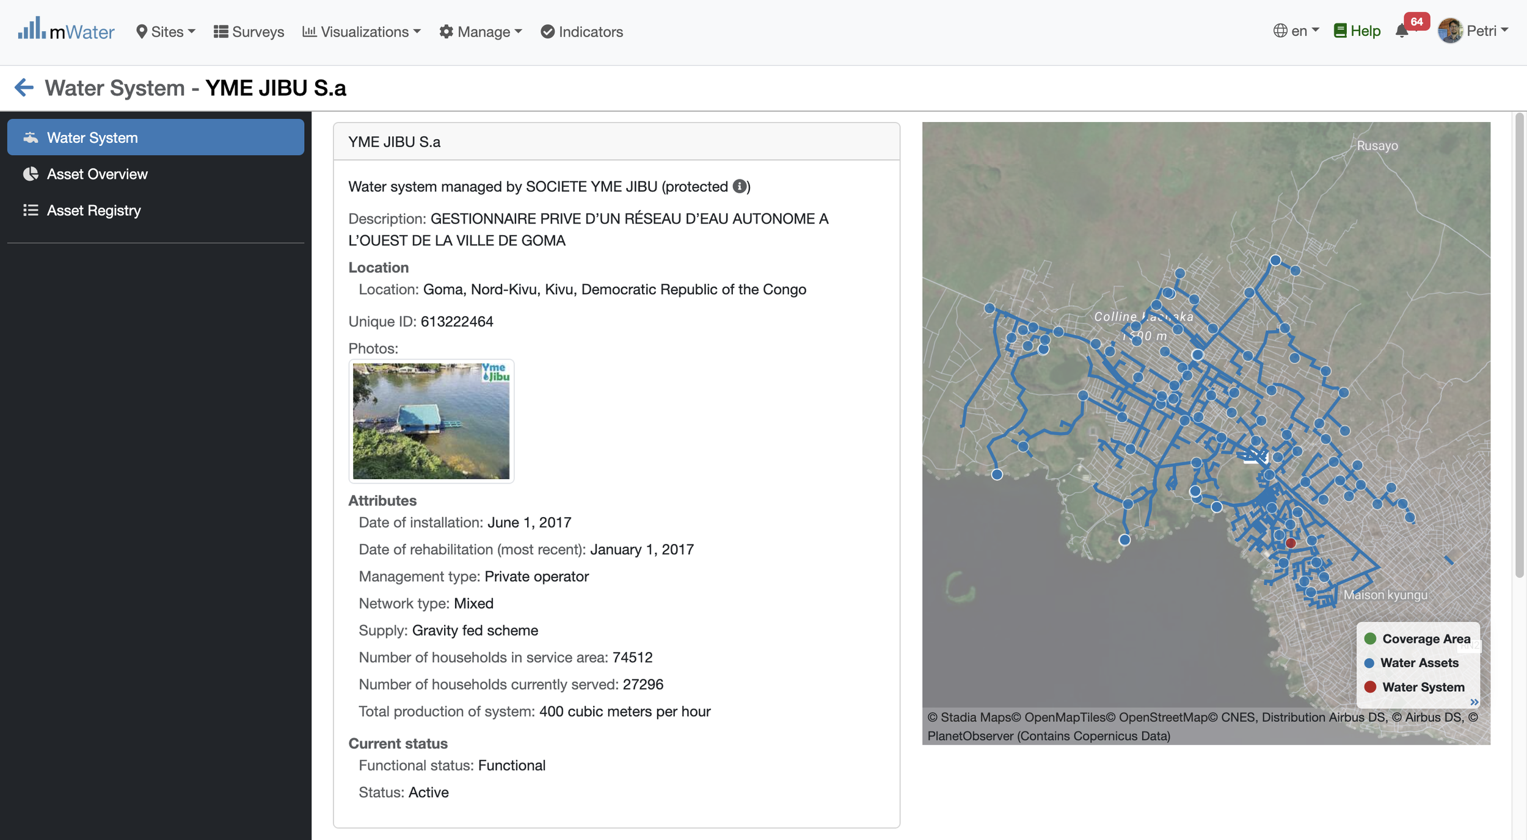Toggle Coverage Area legend entry
1527x840 pixels.
pyautogui.click(x=1417, y=639)
